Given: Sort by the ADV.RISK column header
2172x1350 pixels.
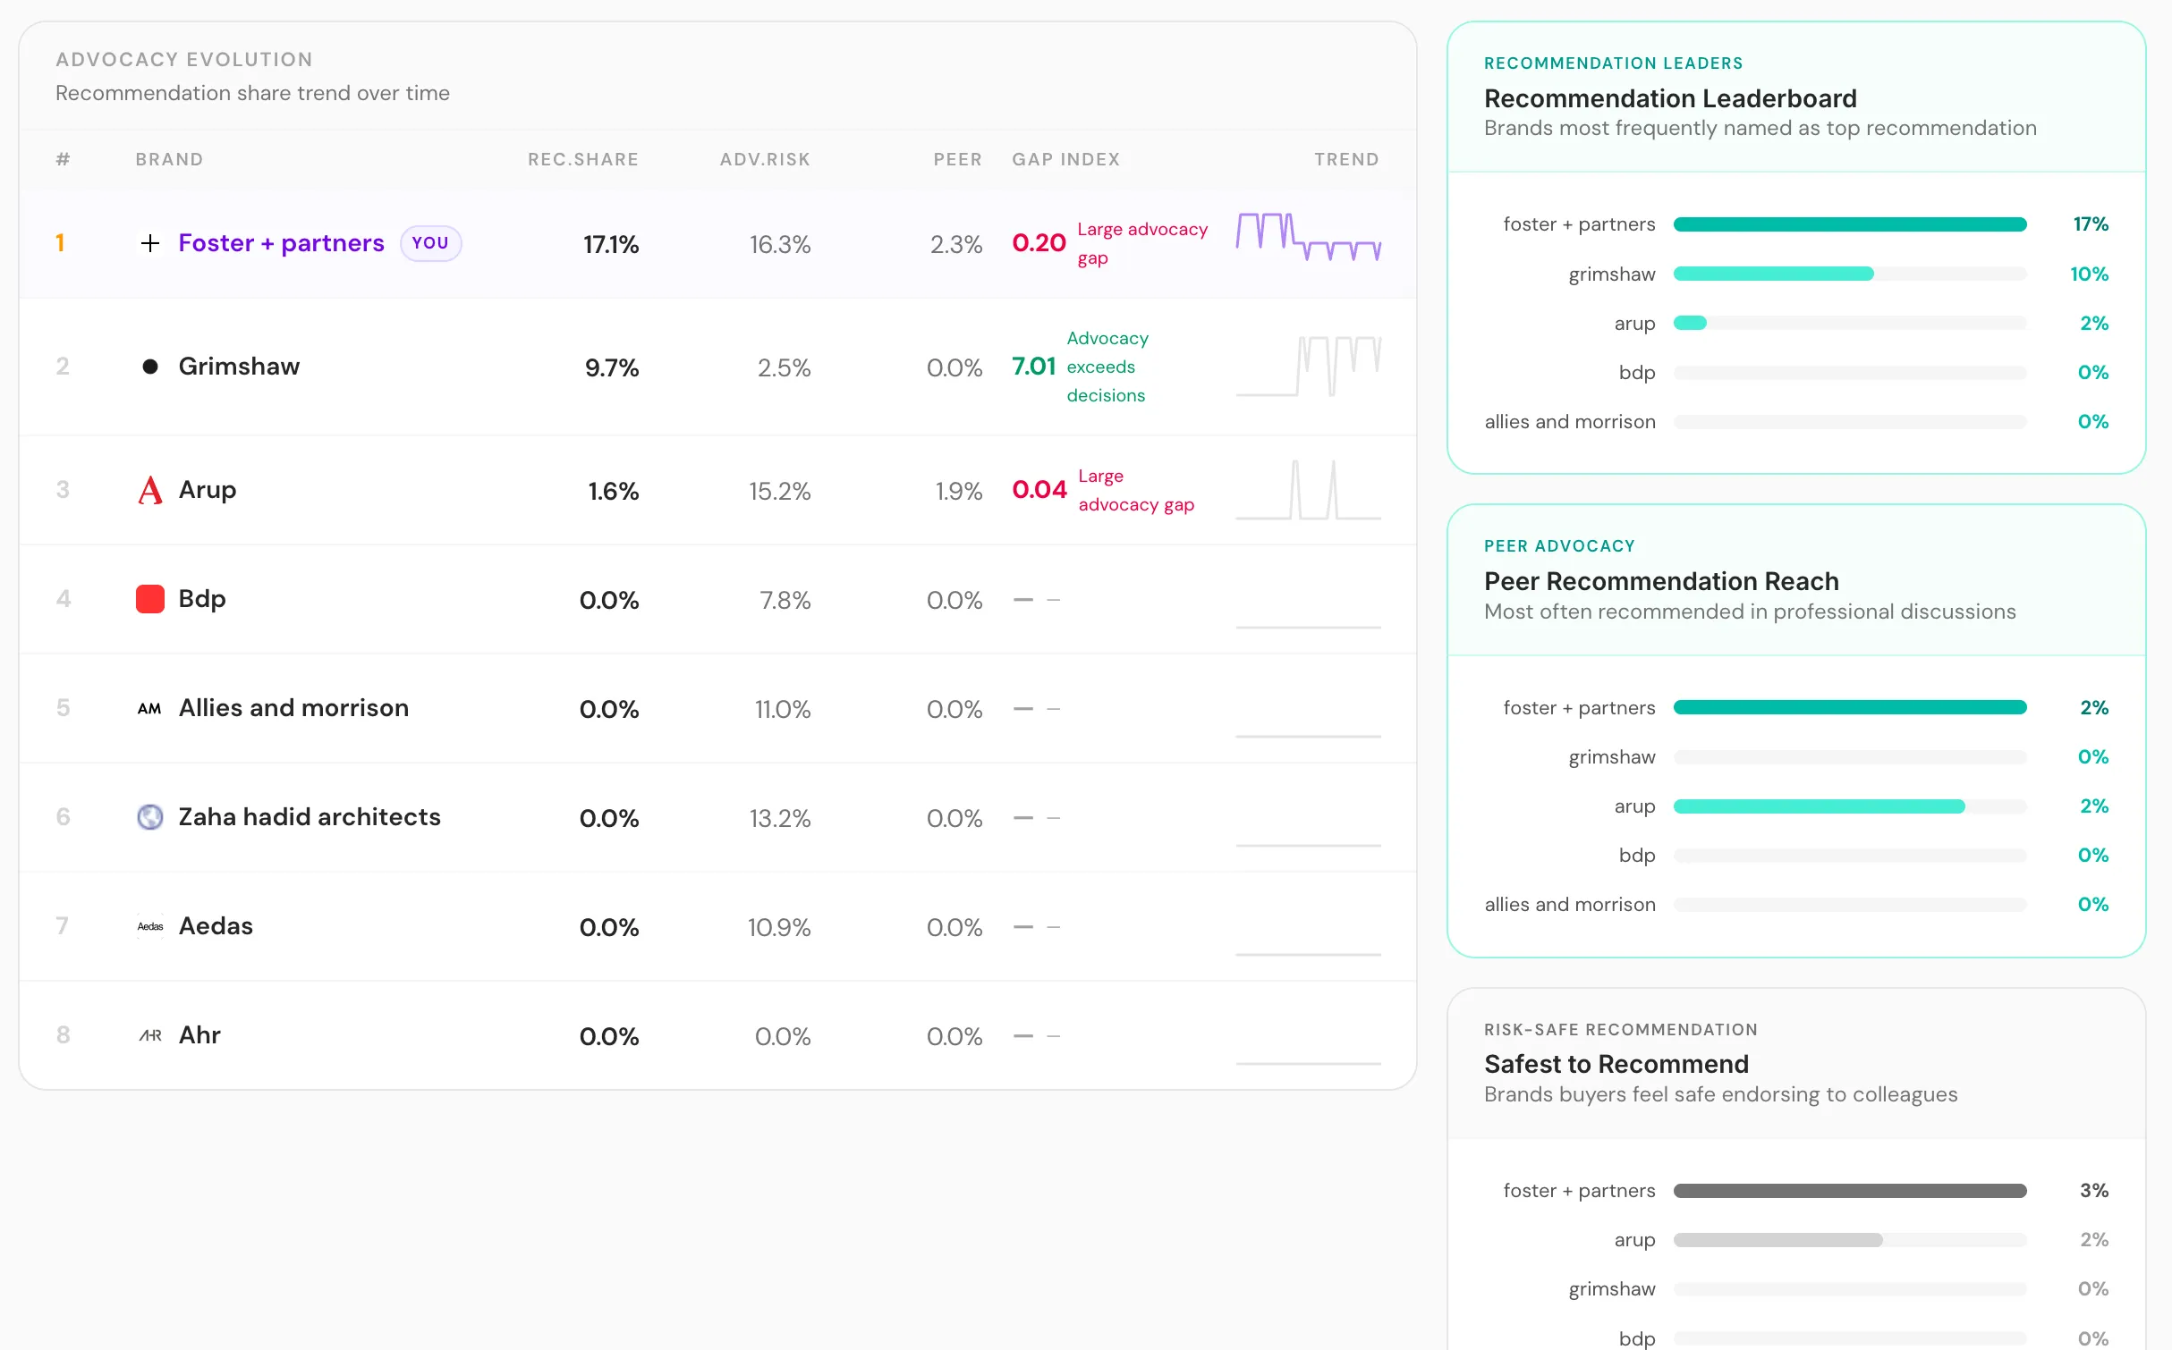Looking at the screenshot, I should (x=765, y=159).
